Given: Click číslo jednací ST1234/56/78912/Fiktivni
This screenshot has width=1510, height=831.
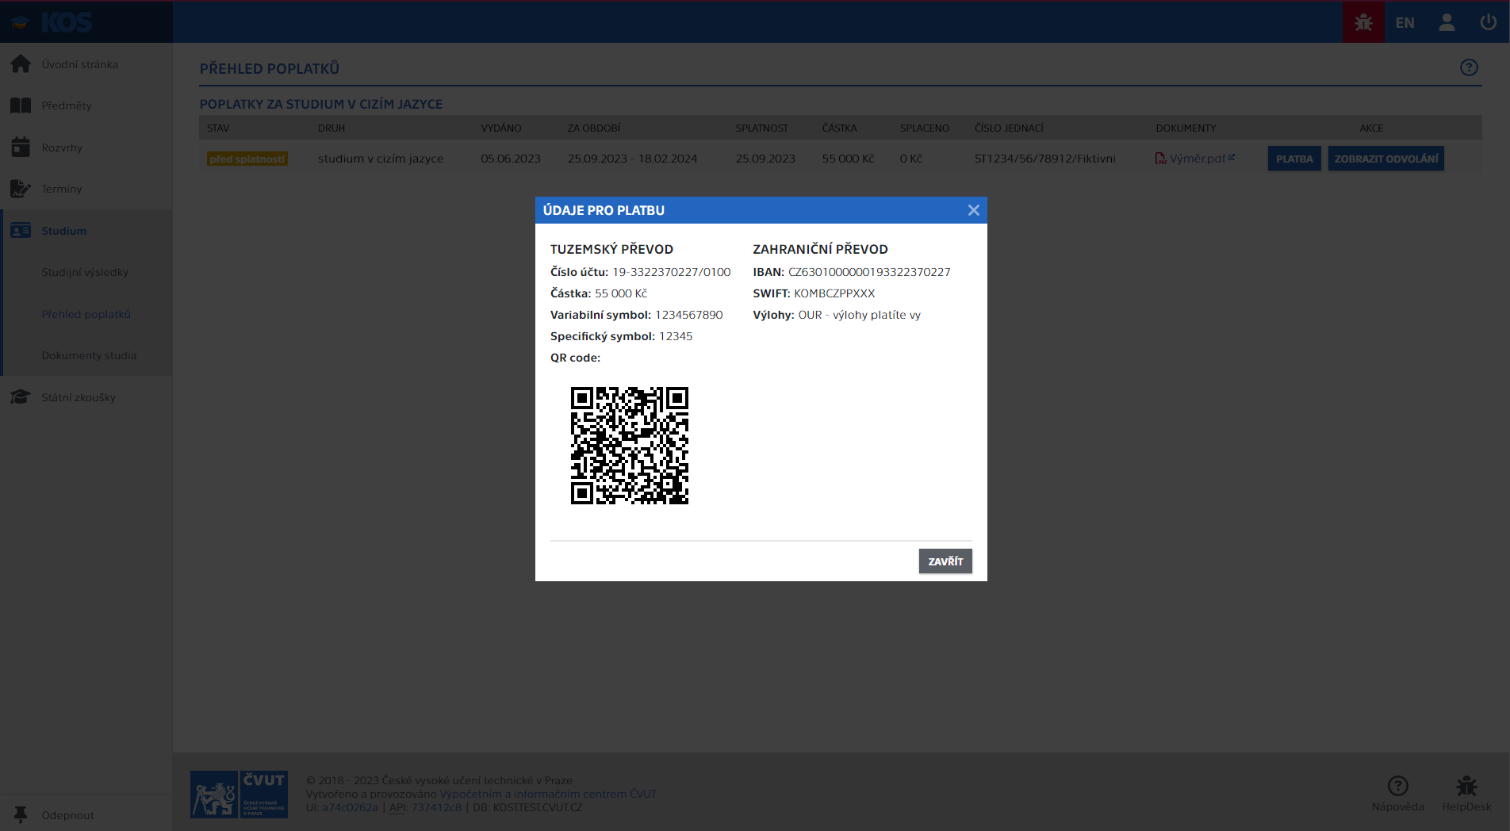Looking at the screenshot, I should (1044, 159).
